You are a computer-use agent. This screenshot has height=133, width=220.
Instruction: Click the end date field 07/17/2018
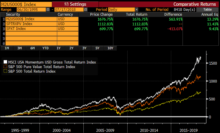(69, 9)
